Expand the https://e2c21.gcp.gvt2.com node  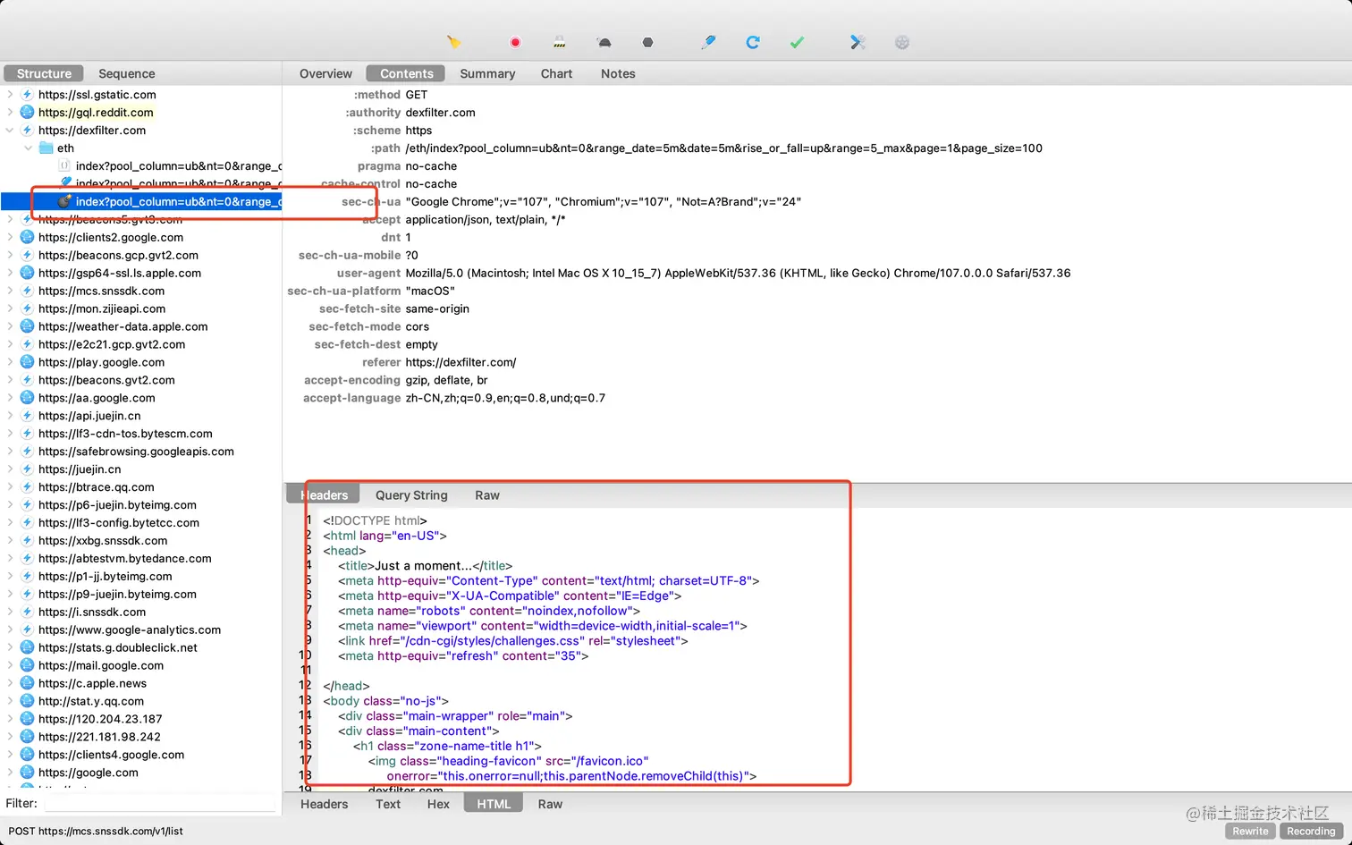point(10,345)
